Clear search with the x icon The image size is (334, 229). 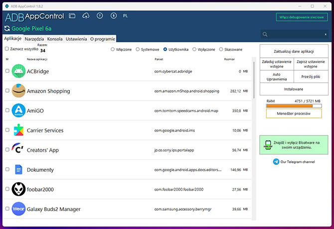pyautogui.click(x=326, y=34)
